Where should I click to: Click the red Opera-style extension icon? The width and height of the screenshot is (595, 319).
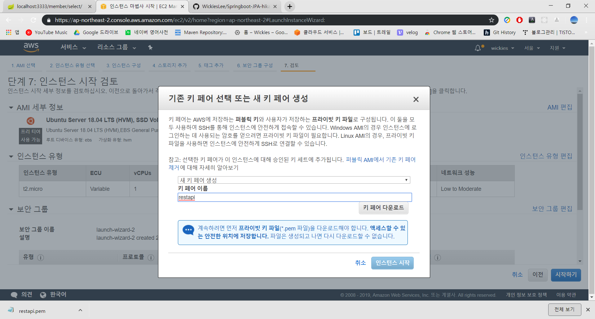519,20
